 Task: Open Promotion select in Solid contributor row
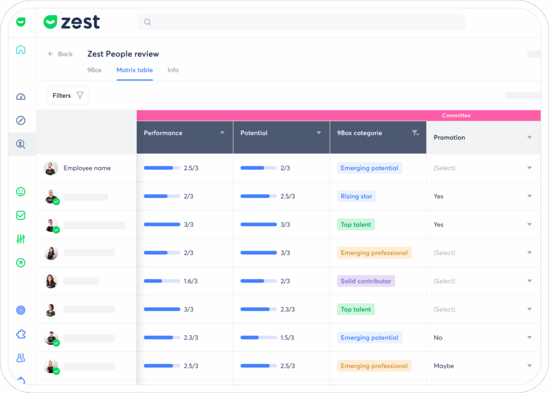[483, 281]
